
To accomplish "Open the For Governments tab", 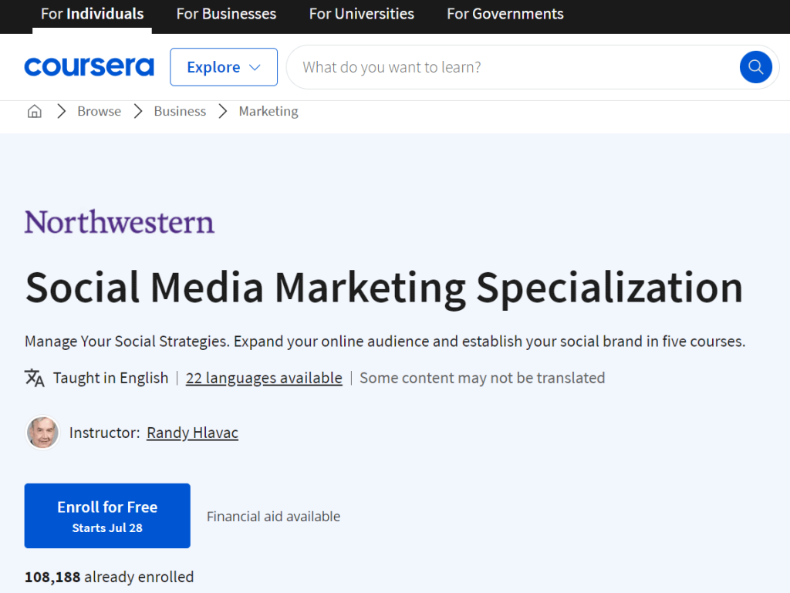I will point(505,14).
